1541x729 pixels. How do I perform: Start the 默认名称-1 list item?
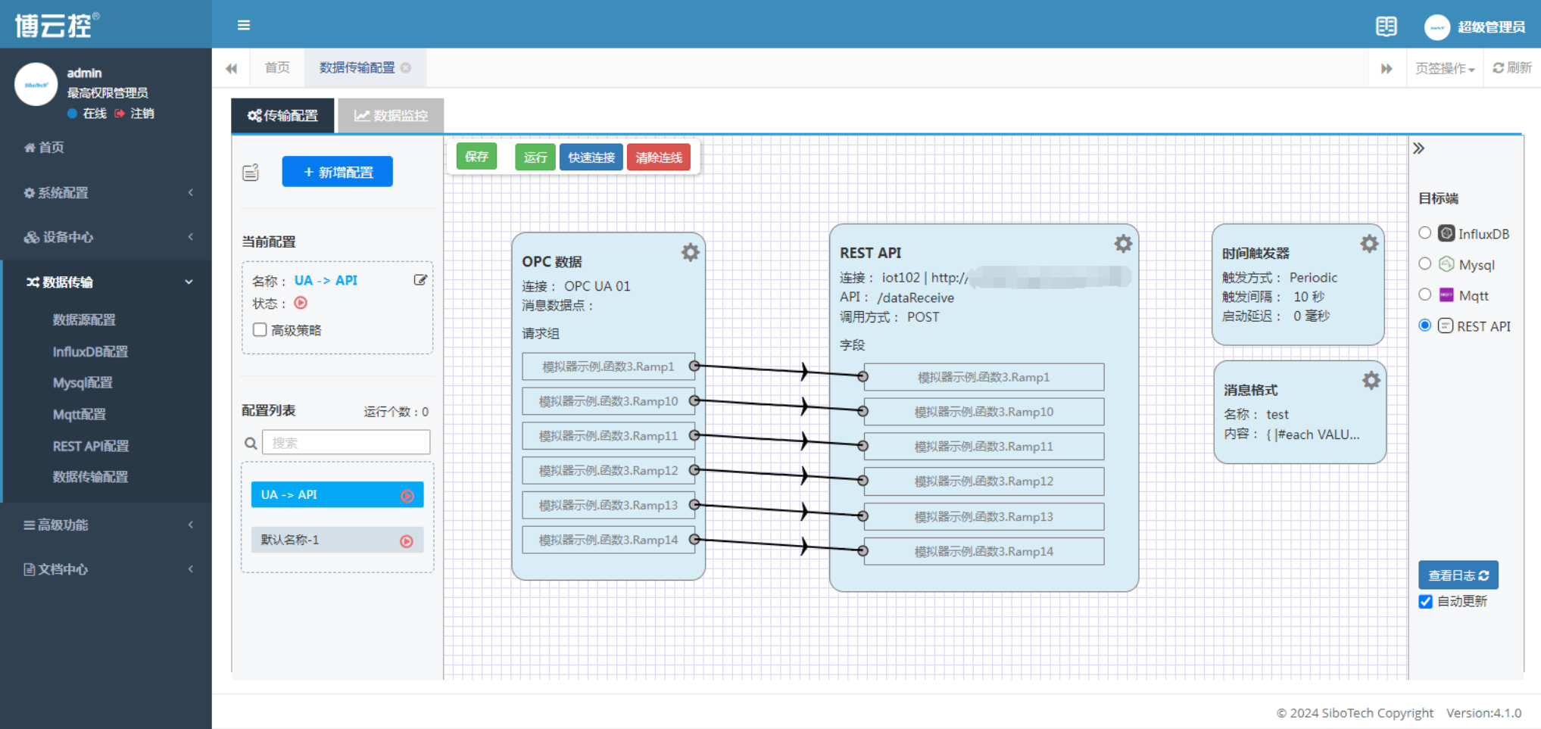407,541
